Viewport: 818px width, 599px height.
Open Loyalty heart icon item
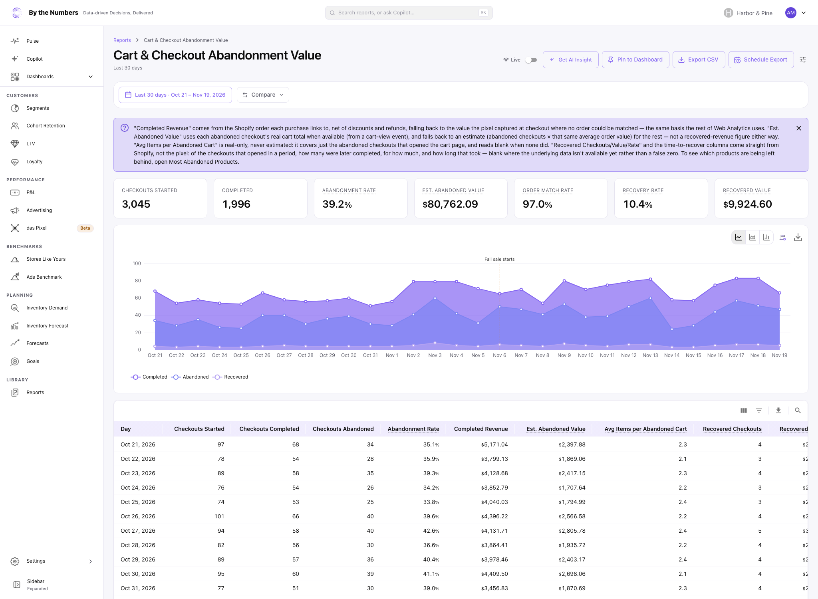click(15, 162)
